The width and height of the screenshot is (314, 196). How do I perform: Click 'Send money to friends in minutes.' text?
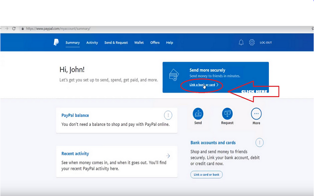215,76
